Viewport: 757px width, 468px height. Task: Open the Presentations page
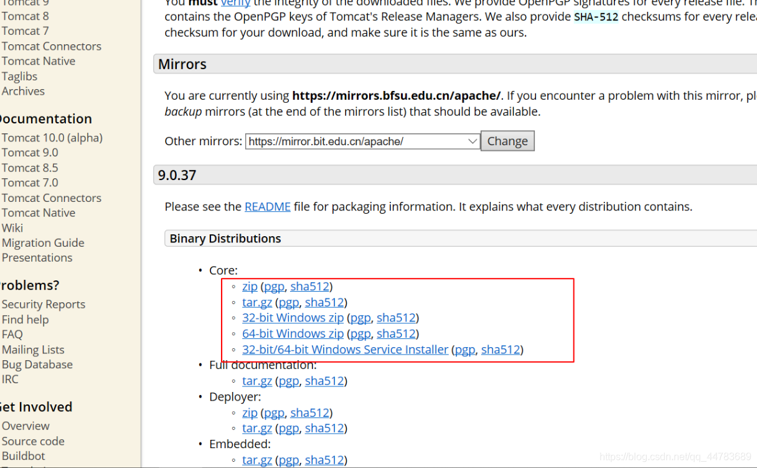(x=37, y=257)
